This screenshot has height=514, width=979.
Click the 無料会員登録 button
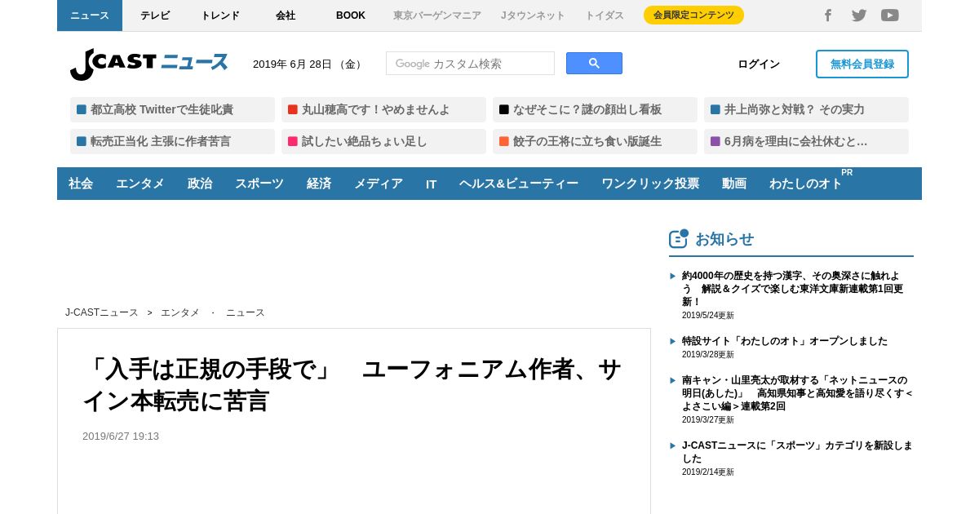[x=862, y=64]
